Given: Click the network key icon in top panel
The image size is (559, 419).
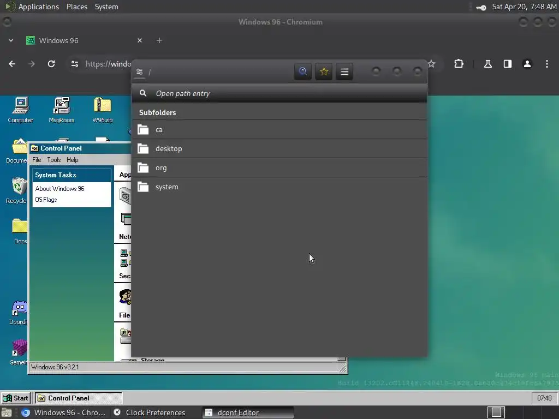Looking at the screenshot, I should point(481,7).
